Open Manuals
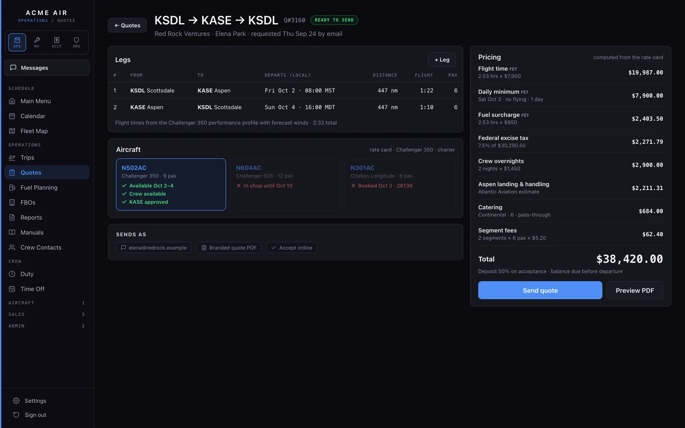This screenshot has height=428, width=685. click(x=47, y=232)
